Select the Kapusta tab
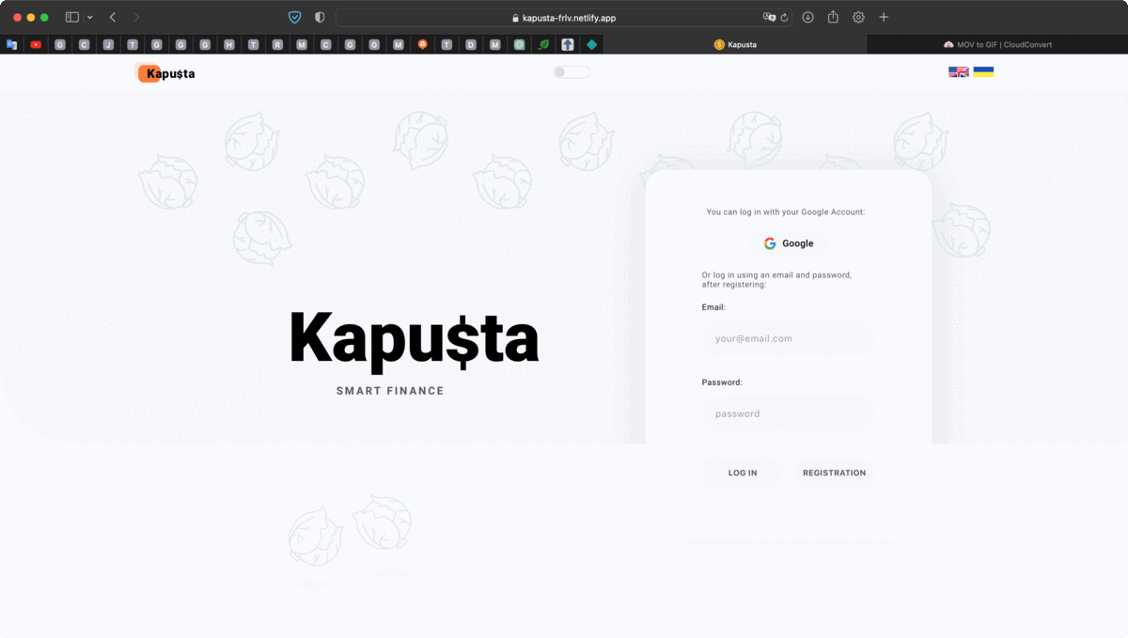The width and height of the screenshot is (1128, 638). pos(735,44)
